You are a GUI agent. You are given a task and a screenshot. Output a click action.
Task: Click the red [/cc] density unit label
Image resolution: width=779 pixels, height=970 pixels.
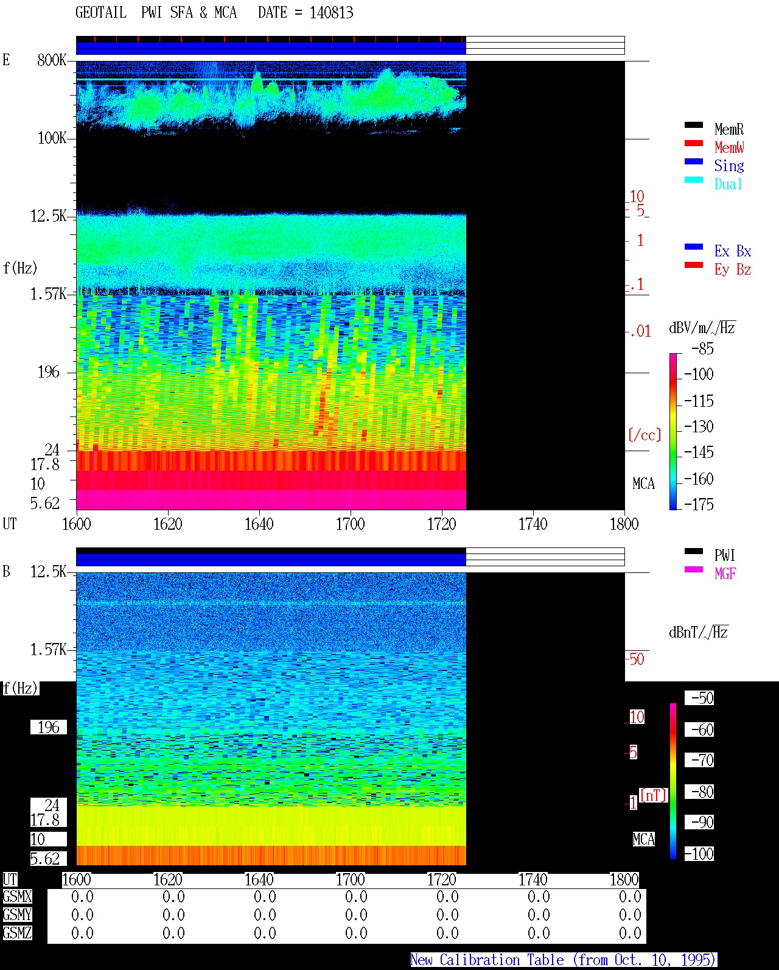[645, 435]
